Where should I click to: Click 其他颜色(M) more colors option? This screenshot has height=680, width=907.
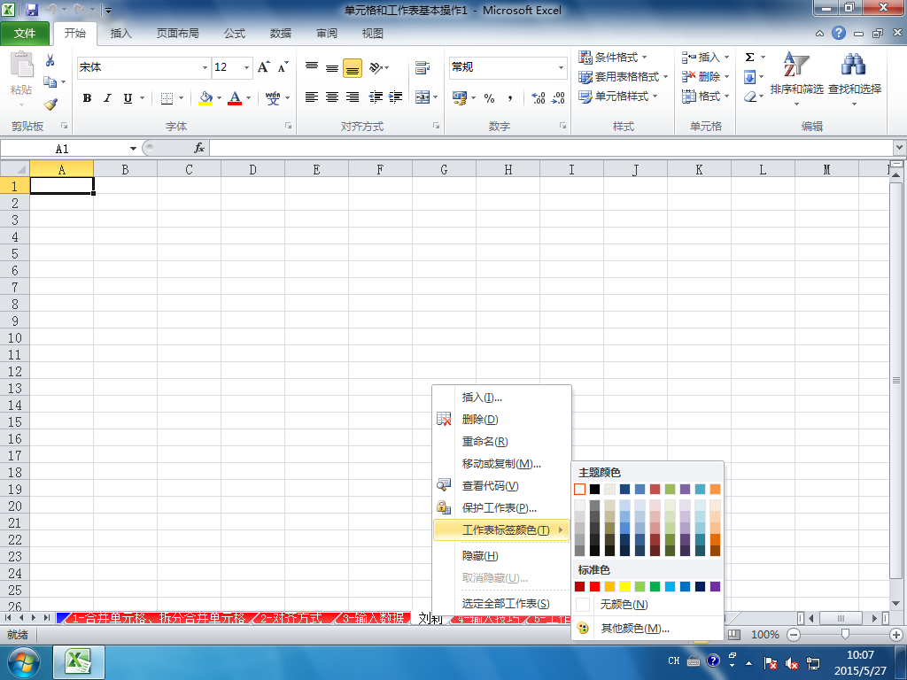pyautogui.click(x=647, y=628)
